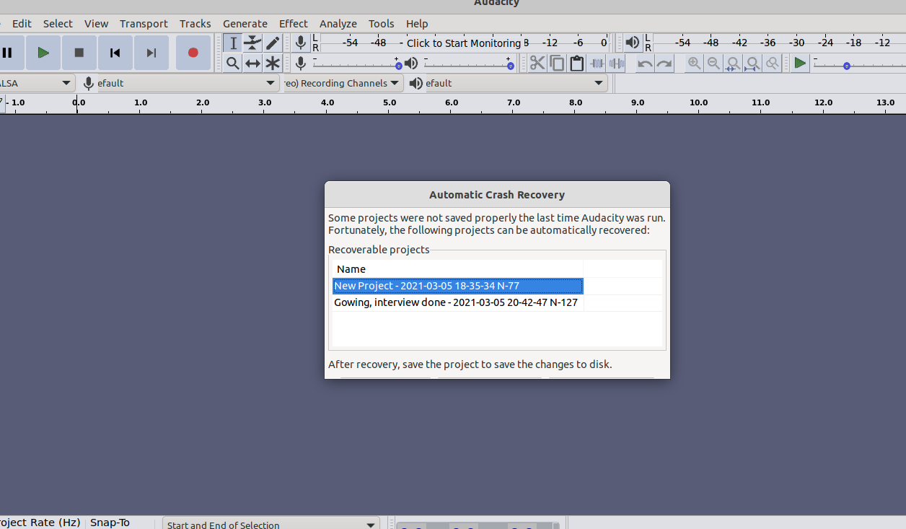Click the Copy icon in edit toolbar

click(557, 64)
